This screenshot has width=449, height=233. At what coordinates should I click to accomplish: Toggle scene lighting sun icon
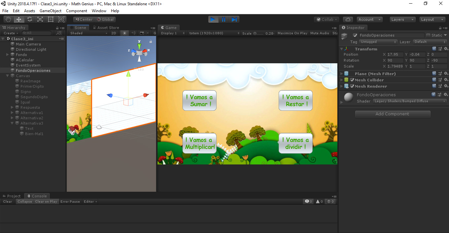[x=124, y=33]
